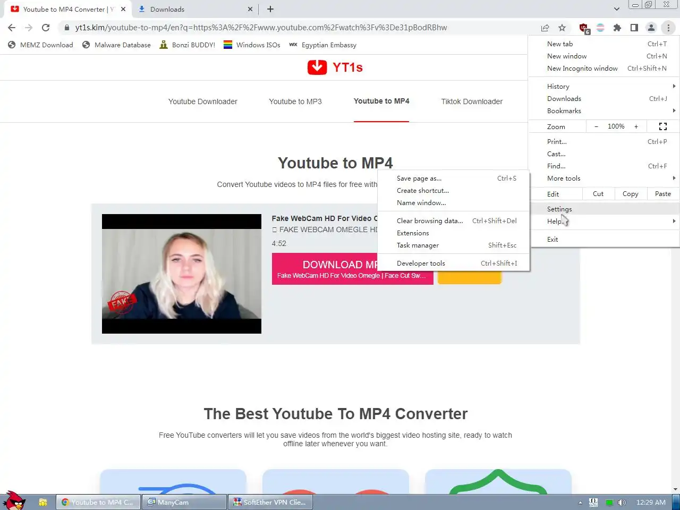
Task: Close the Downloads tab
Action: click(250, 9)
